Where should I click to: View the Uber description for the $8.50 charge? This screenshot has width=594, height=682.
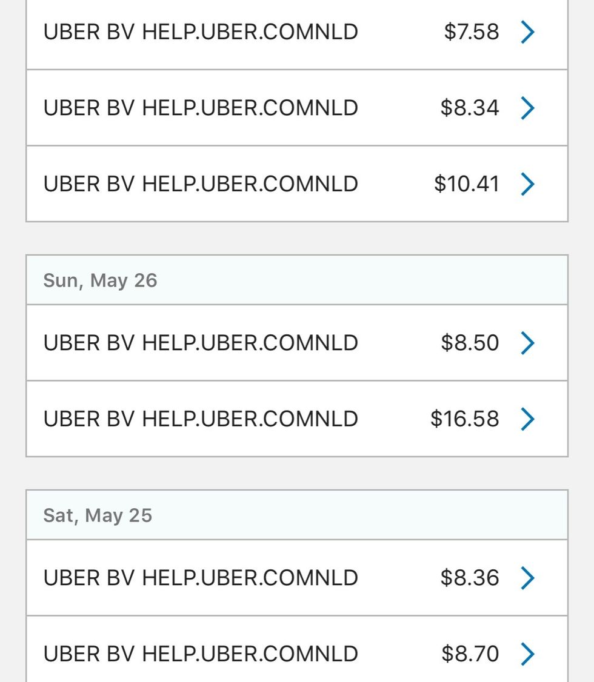point(201,343)
